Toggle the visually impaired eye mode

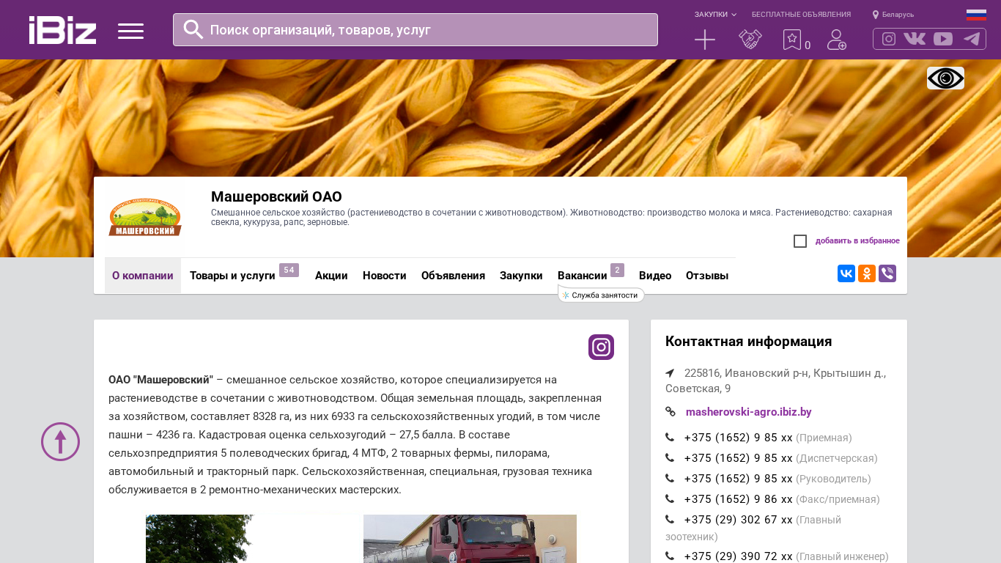coord(945,78)
